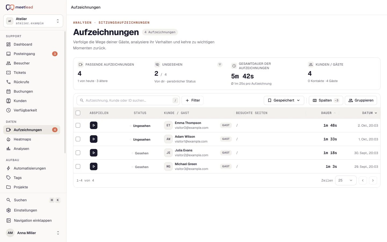Go to next page of results
The width and height of the screenshot is (387, 242).
[x=373, y=180]
